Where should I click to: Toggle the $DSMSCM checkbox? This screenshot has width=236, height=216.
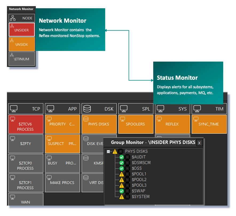coord(127,163)
